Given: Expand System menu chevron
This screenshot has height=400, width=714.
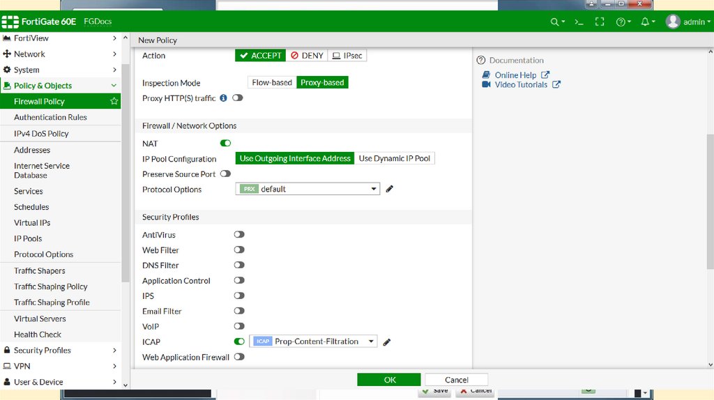Looking at the screenshot, I should click(114, 70).
